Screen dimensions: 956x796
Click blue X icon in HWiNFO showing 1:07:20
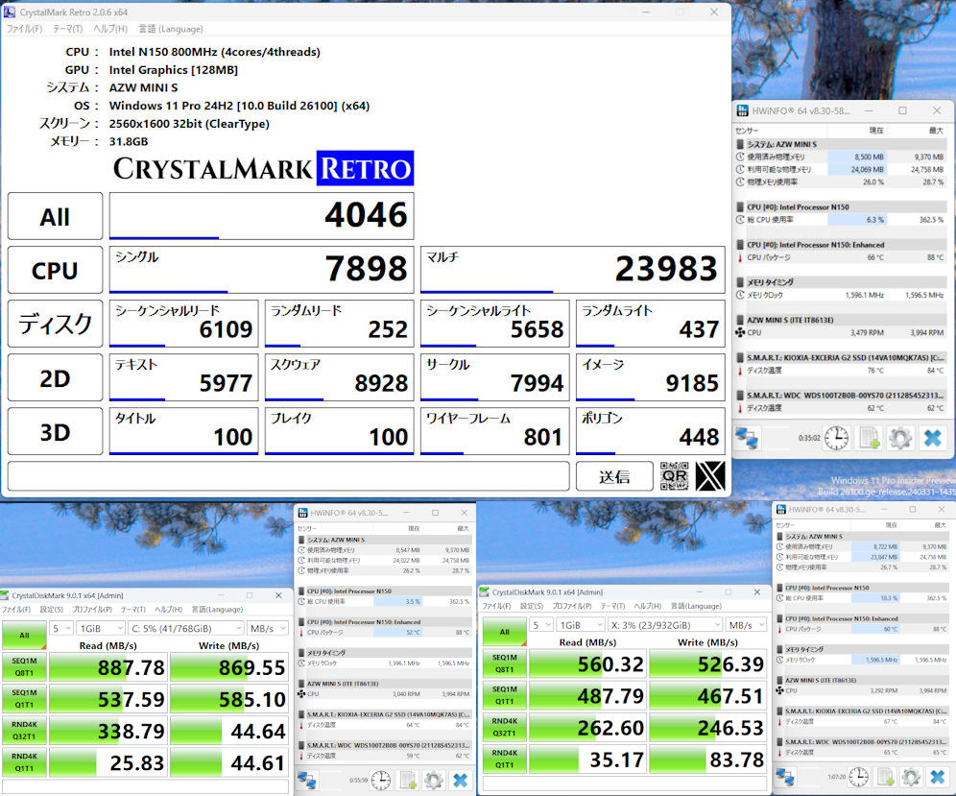pyautogui.click(x=938, y=777)
